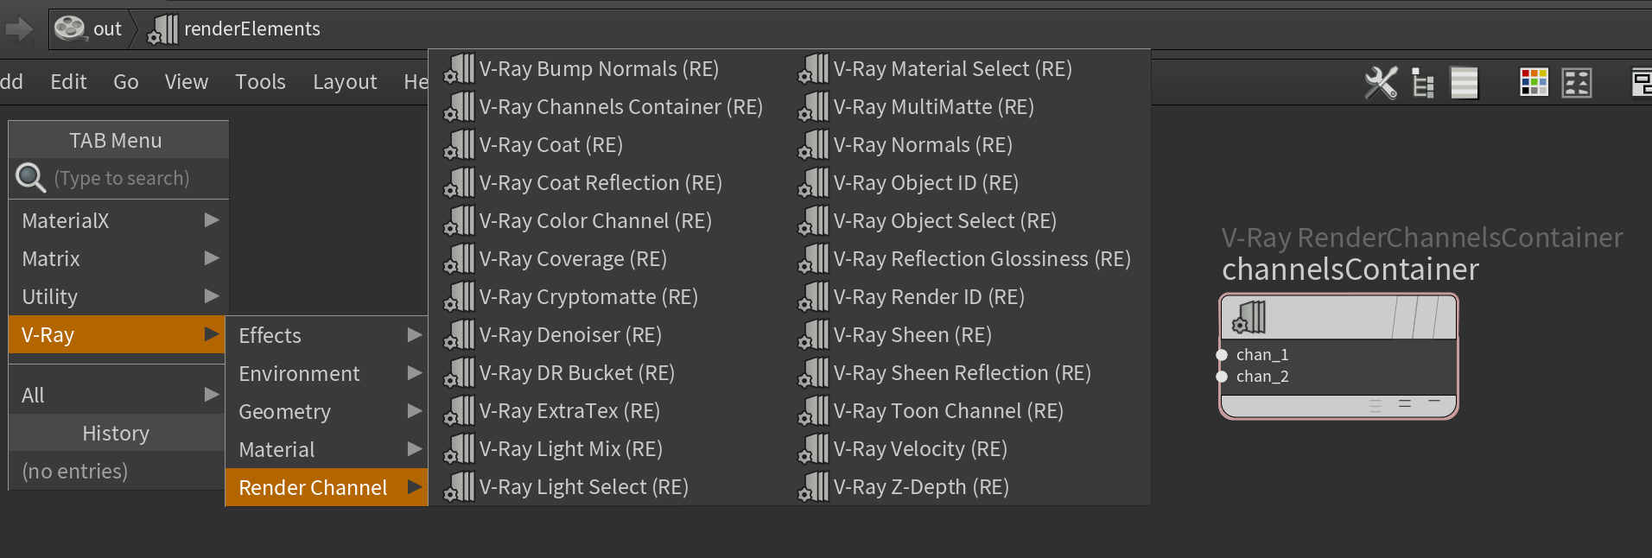1652x558 pixels.
Task: Toggle the middle flag on channelsContainer node
Action: pyautogui.click(x=1425, y=317)
